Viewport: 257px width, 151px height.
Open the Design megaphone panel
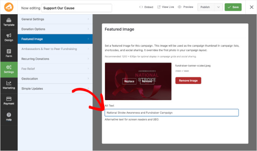[x=9, y=37]
